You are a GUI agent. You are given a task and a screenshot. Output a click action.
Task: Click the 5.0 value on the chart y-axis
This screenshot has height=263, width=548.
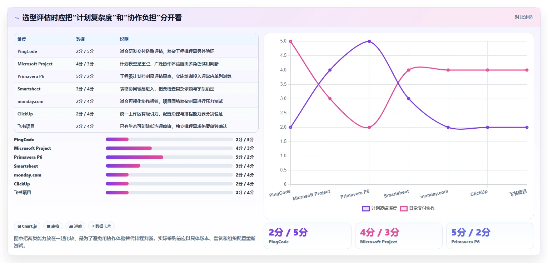coord(283,41)
